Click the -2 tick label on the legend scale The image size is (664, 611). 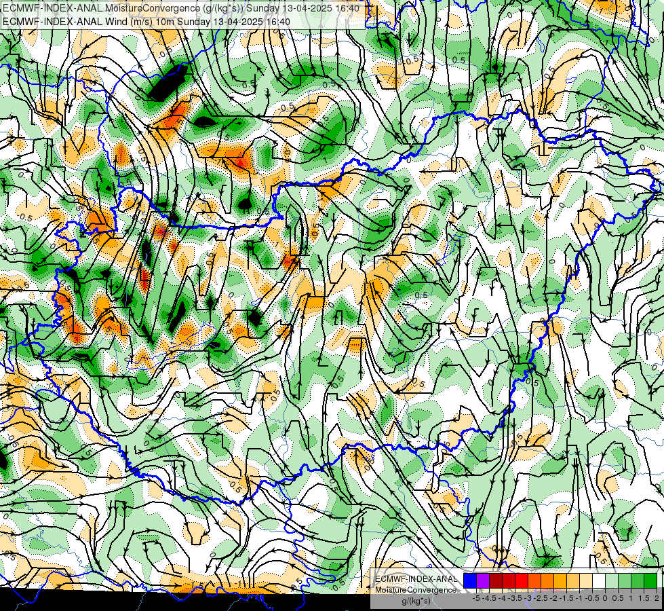tap(554, 598)
